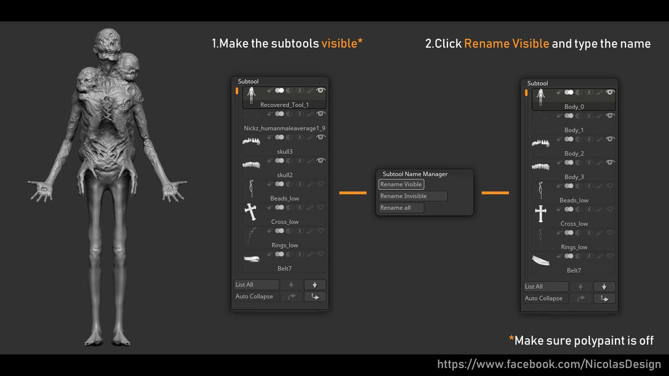Collapse the Subtool Name Manager header
Screen dimensions: 669x376
(x=415, y=174)
